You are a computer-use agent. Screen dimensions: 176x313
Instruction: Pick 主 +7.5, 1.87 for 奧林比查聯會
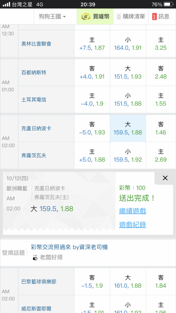point(92,44)
